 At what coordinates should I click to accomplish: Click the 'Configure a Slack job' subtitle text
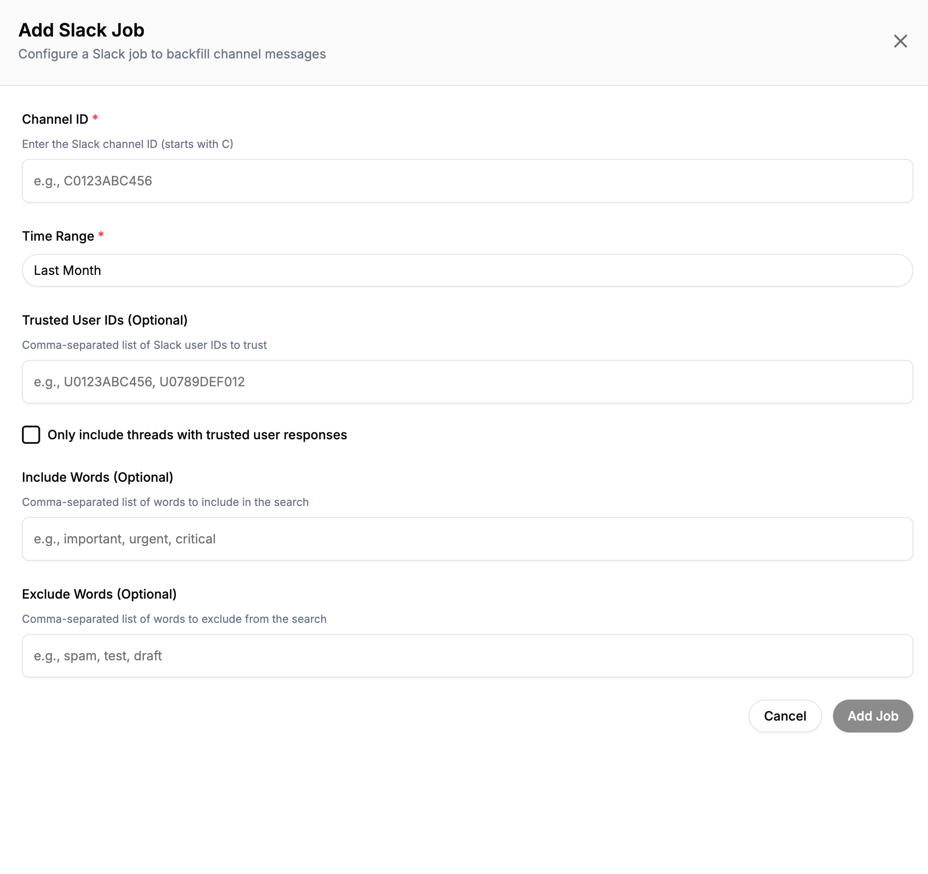click(172, 54)
